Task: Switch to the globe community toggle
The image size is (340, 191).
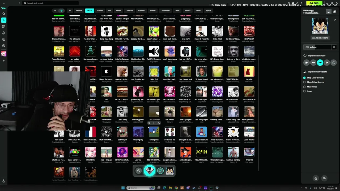Action: 61,11
